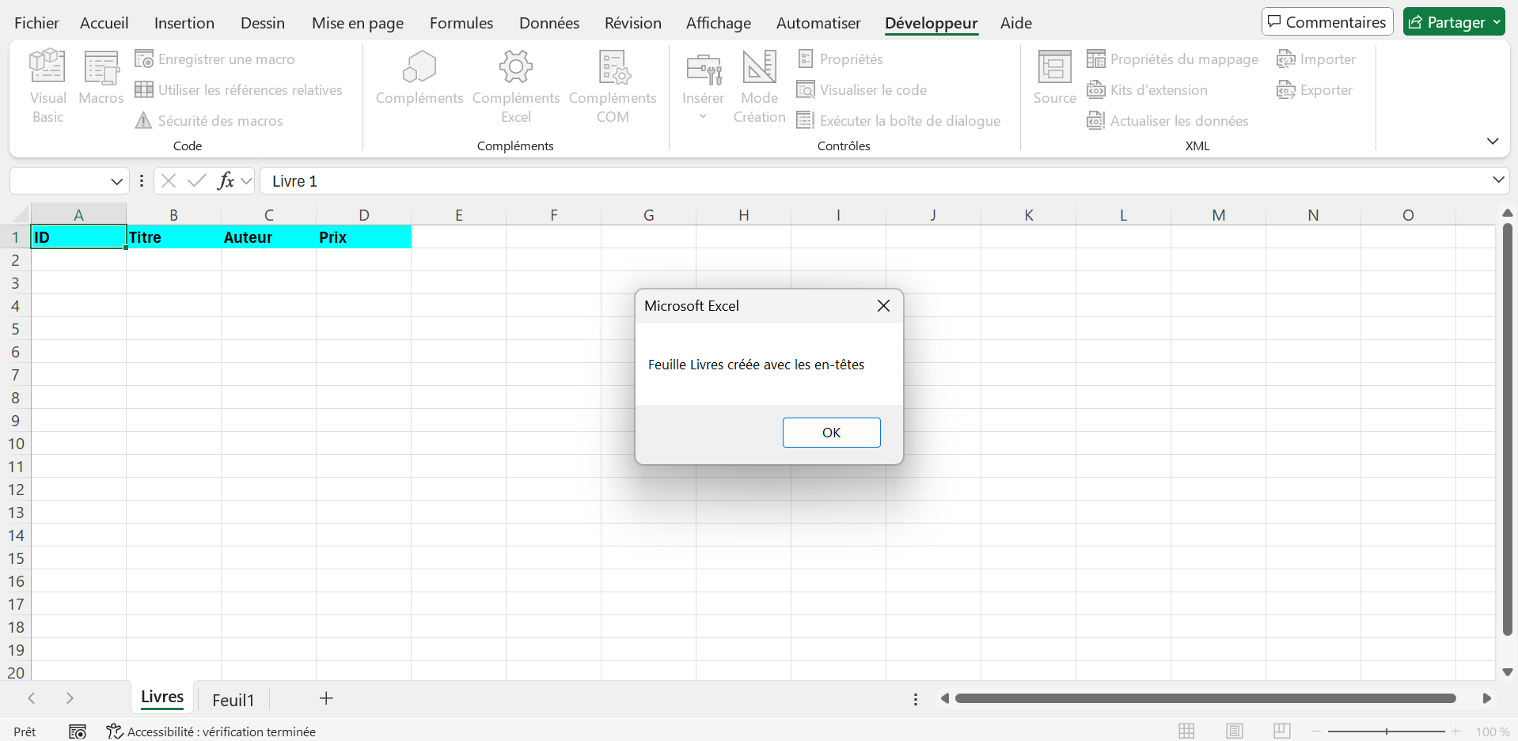Select the Auteur header cell
The width and height of the screenshot is (1518, 741).
268,237
